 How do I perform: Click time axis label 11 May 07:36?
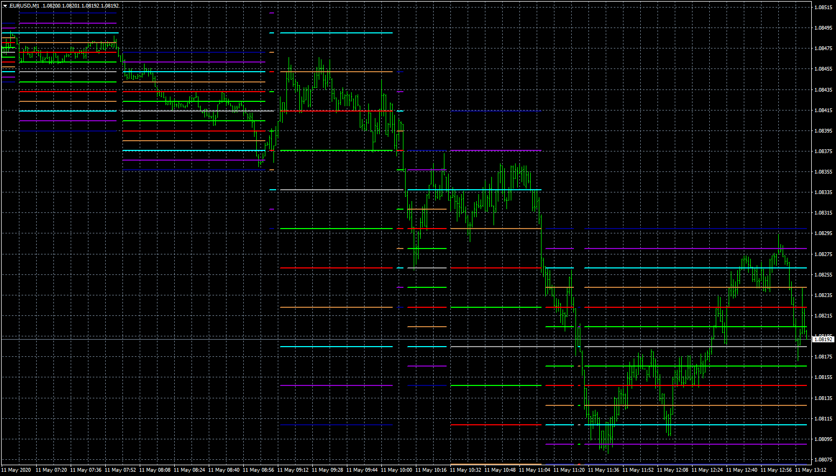86,470
